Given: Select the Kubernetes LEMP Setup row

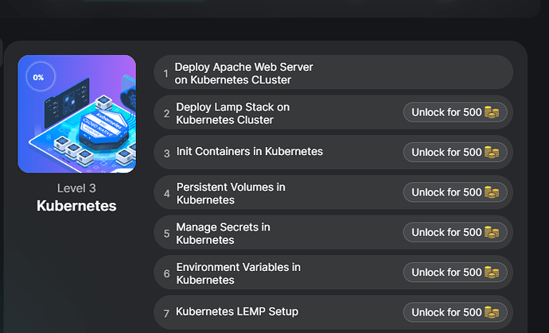Looking at the screenshot, I should pos(333,312).
